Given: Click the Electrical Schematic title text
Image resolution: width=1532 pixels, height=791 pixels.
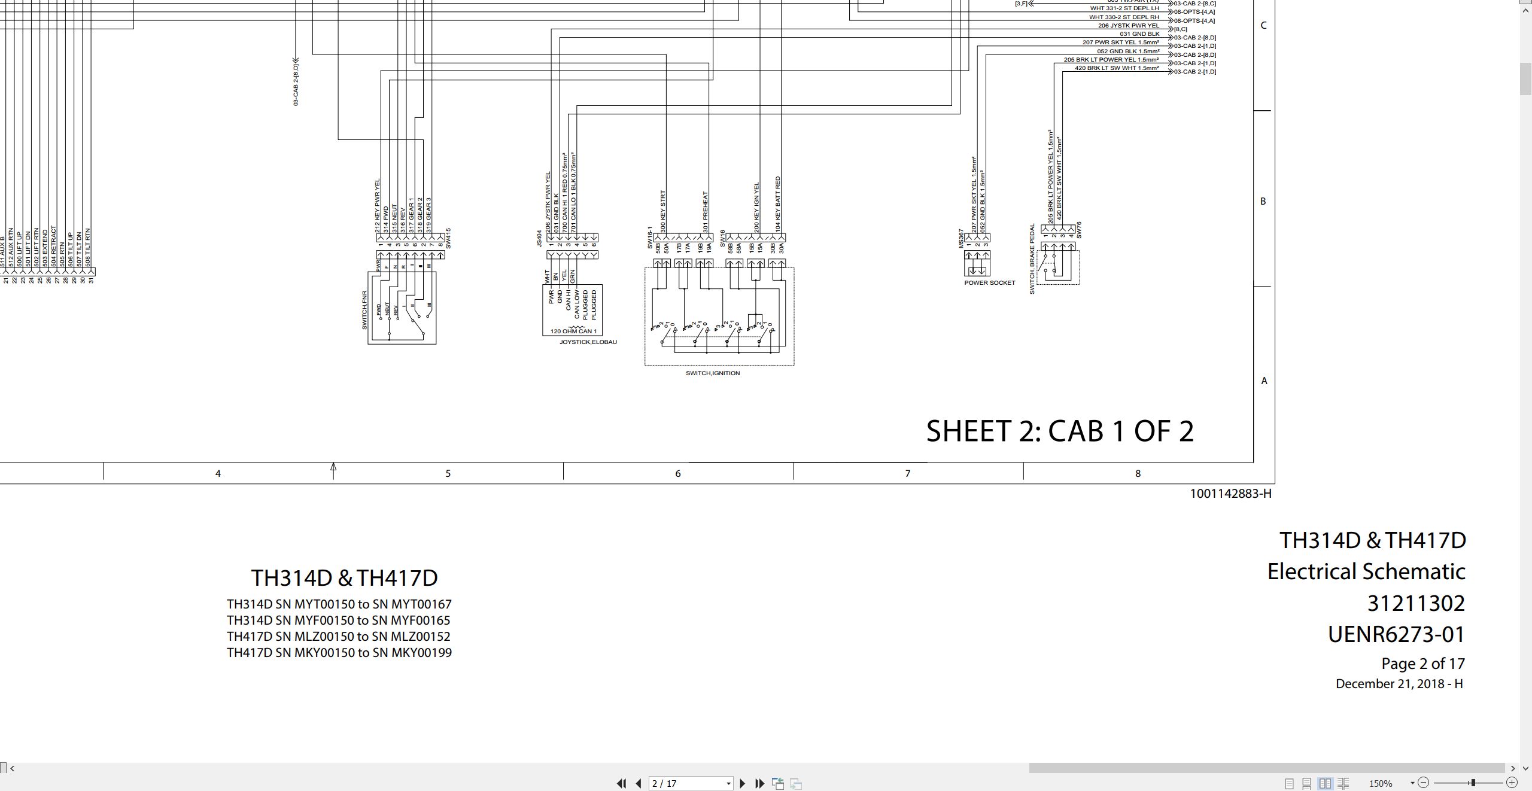Looking at the screenshot, I should [1366, 571].
